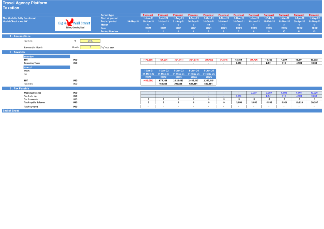This screenshot has height=229, width=324.
Task: Select the Model Checks are OK text
Action: pyautogui.click(x=15, y=22)
